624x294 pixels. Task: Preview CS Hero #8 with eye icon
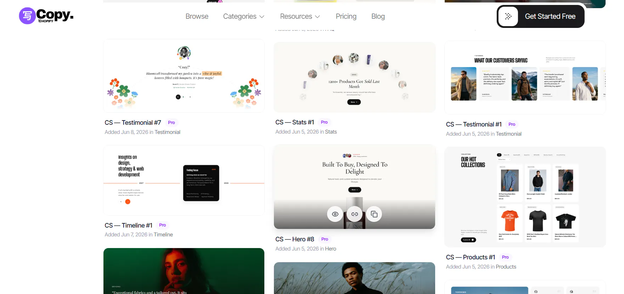335,214
